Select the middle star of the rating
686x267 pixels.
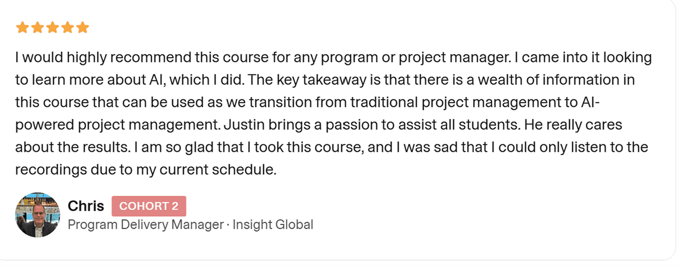[53, 28]
